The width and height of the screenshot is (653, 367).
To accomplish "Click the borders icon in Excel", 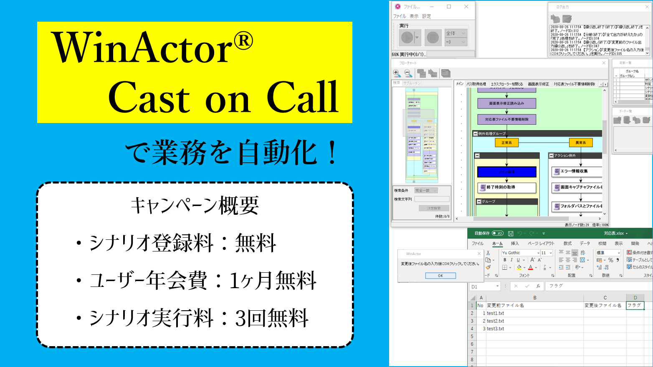I will [x=505, y=267].
